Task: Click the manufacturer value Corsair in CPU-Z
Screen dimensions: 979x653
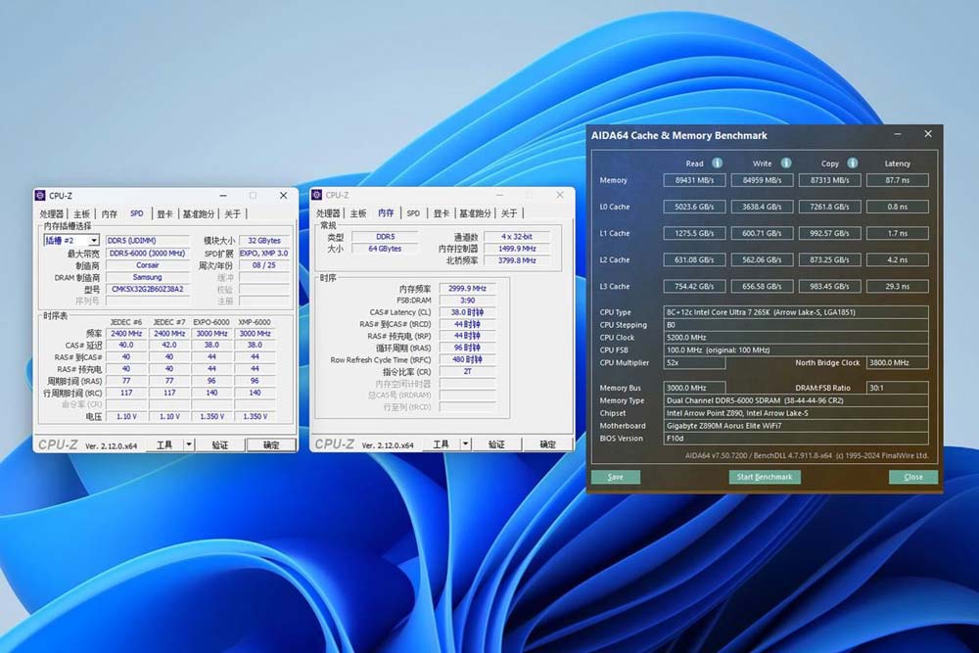Action: point(148,265)
